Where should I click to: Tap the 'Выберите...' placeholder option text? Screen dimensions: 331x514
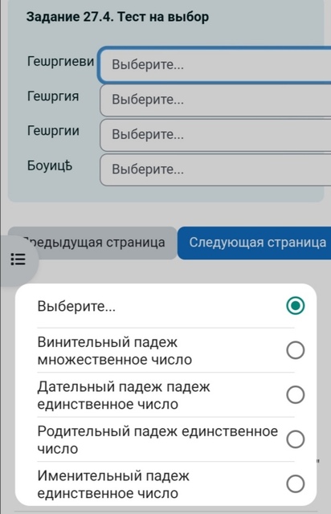[76, 306]
